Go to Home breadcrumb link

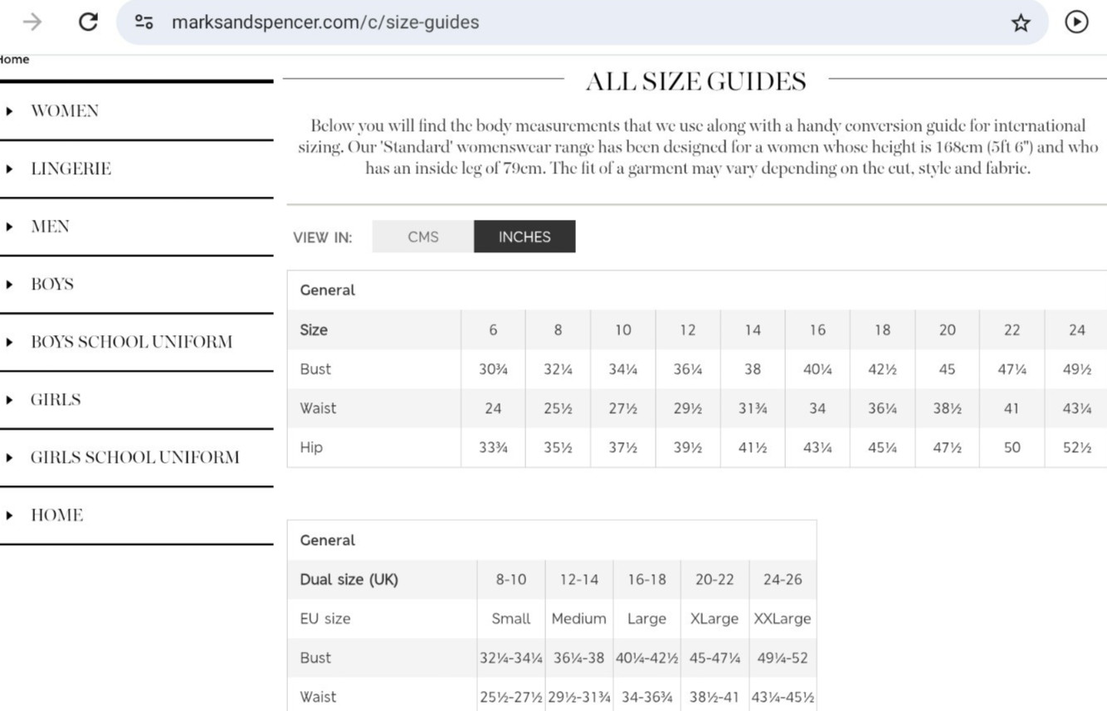[14, 60]
